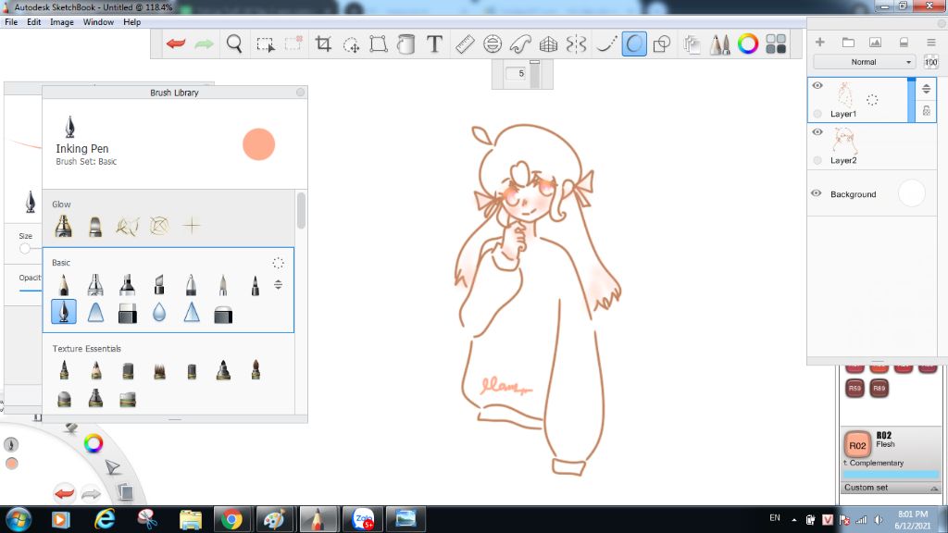Open Basic brush set options circle
Screen dimensions: 948x533
pos(278,263)
